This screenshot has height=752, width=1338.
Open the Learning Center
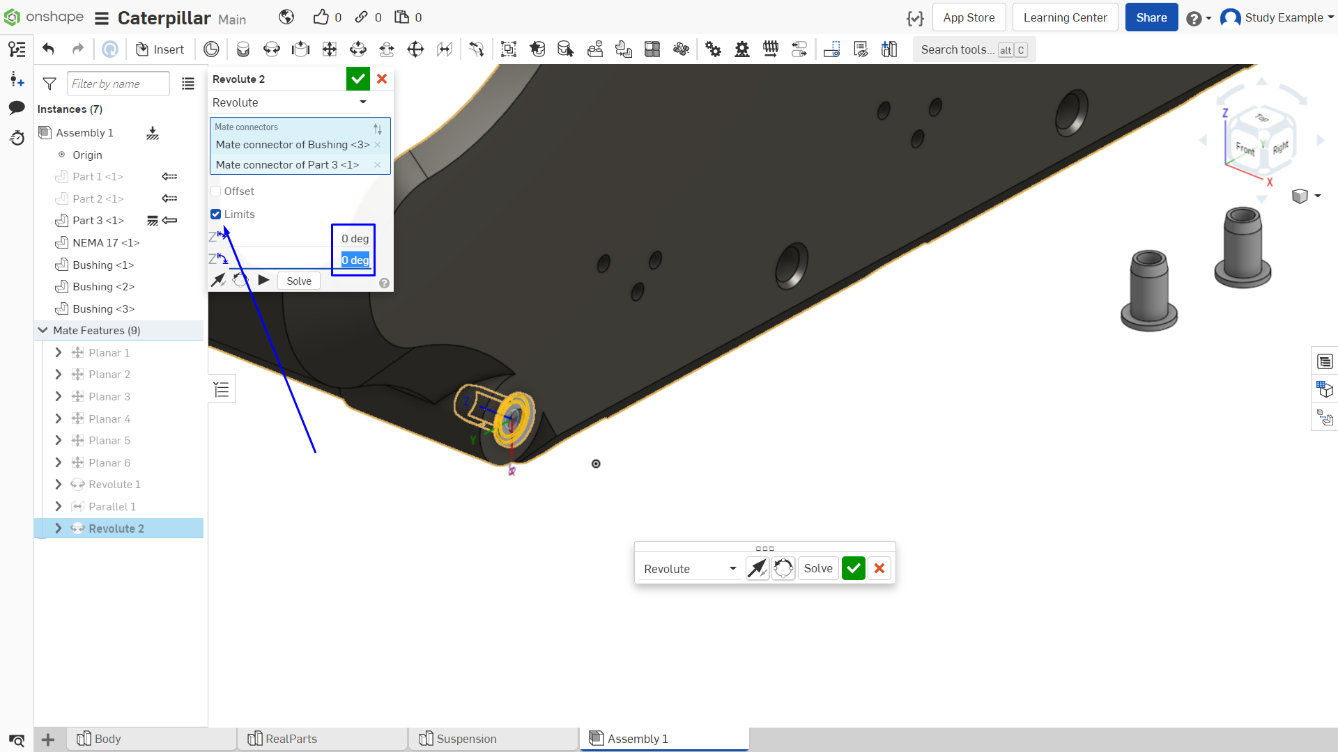coord(1065,17)
